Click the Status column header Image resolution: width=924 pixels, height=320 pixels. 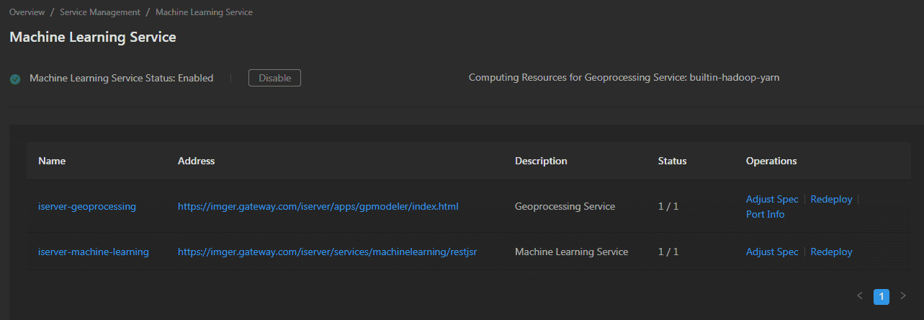[x=672, y=161]
